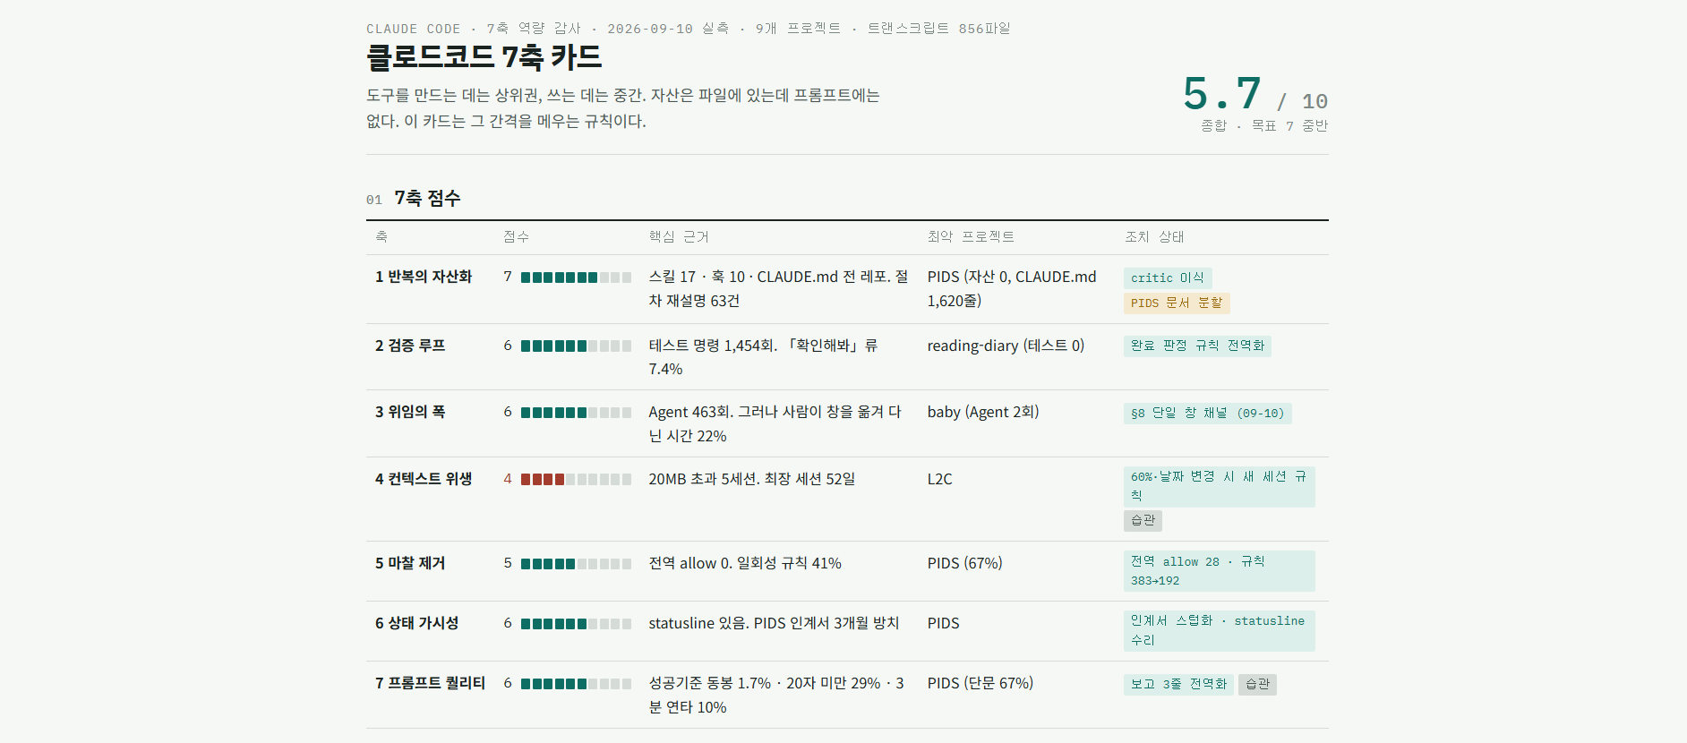Click the '종합 · 목표 7 중반' caption
1687x743 pixels.
pyautogui.click(x=1264, y=126)
